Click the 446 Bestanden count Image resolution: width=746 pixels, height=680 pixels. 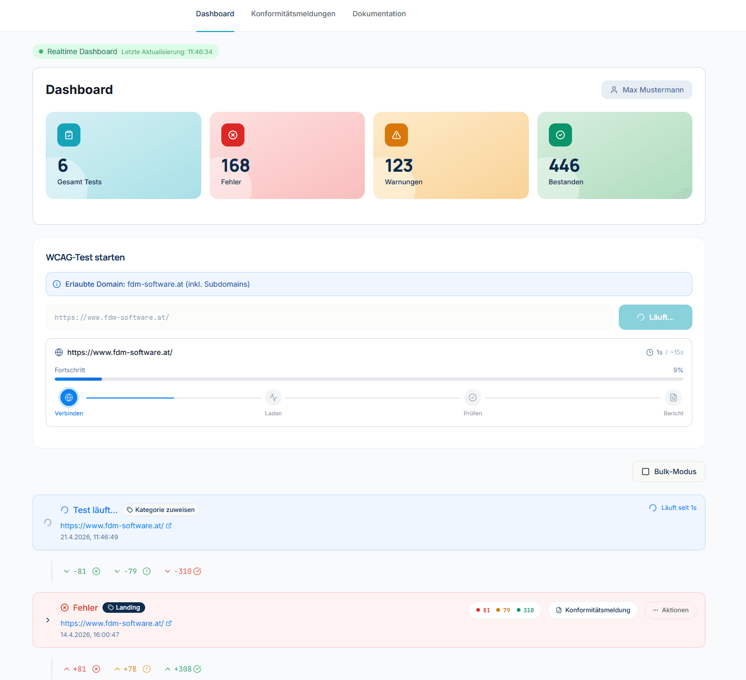click(x=564, y=165)
